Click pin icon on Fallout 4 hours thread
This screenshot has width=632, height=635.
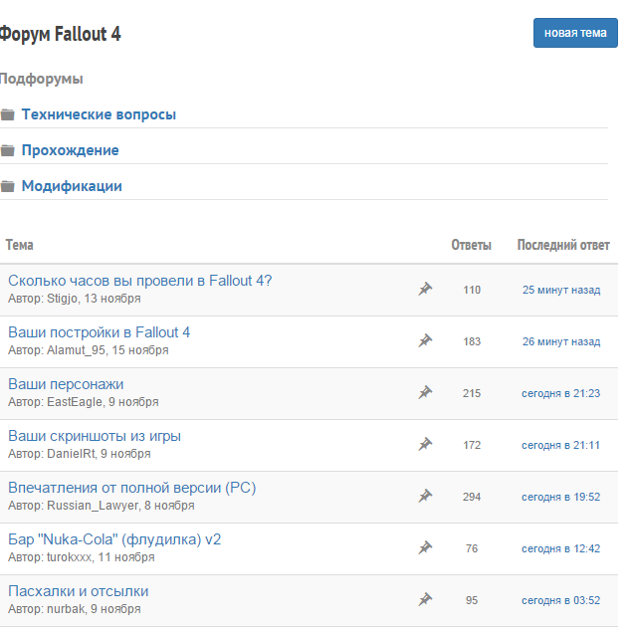(425, 290)
